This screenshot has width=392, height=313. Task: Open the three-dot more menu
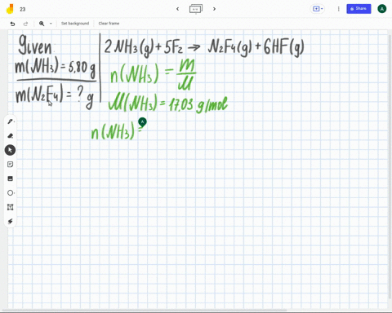(x=339, y=9)
